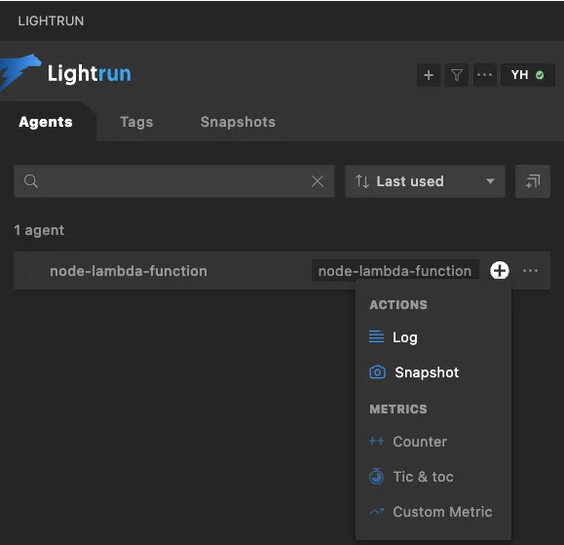The width and height of the screenshot is (564, 545).
Task: Expand the node-lambda-function agent row
Action: [x=31, y=271]
